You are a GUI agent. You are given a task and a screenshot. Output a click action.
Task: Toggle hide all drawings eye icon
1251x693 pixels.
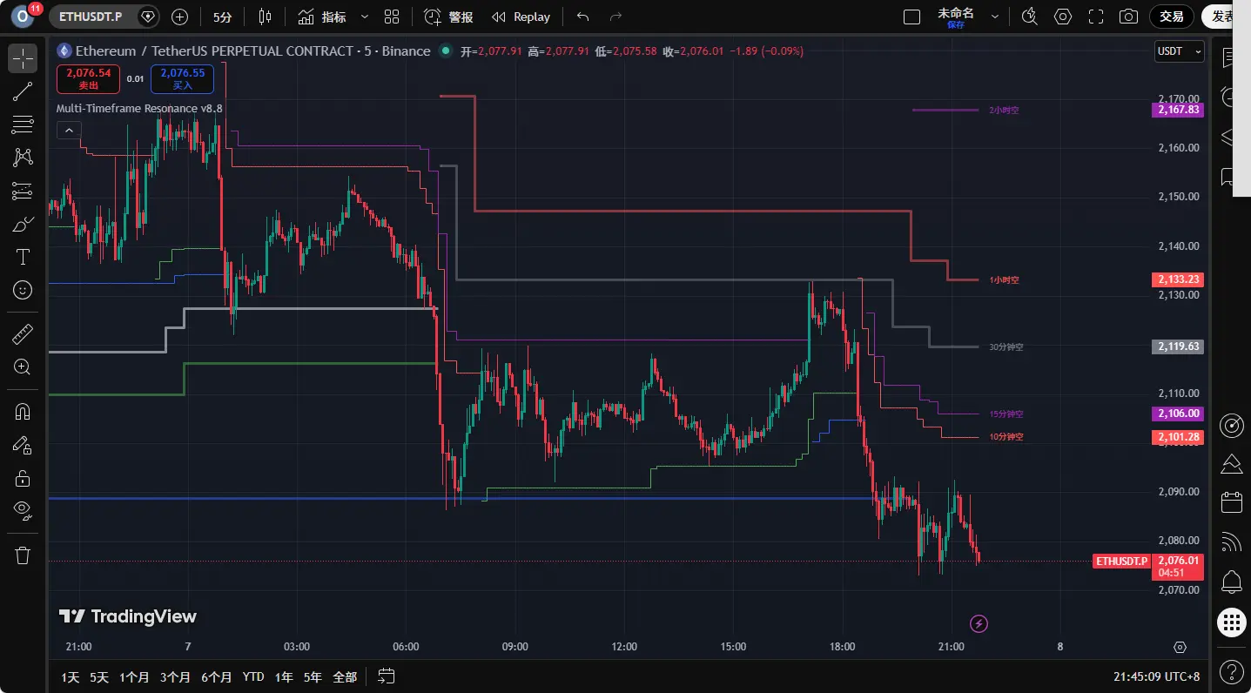pyautogui.click(x=23, y=511)
